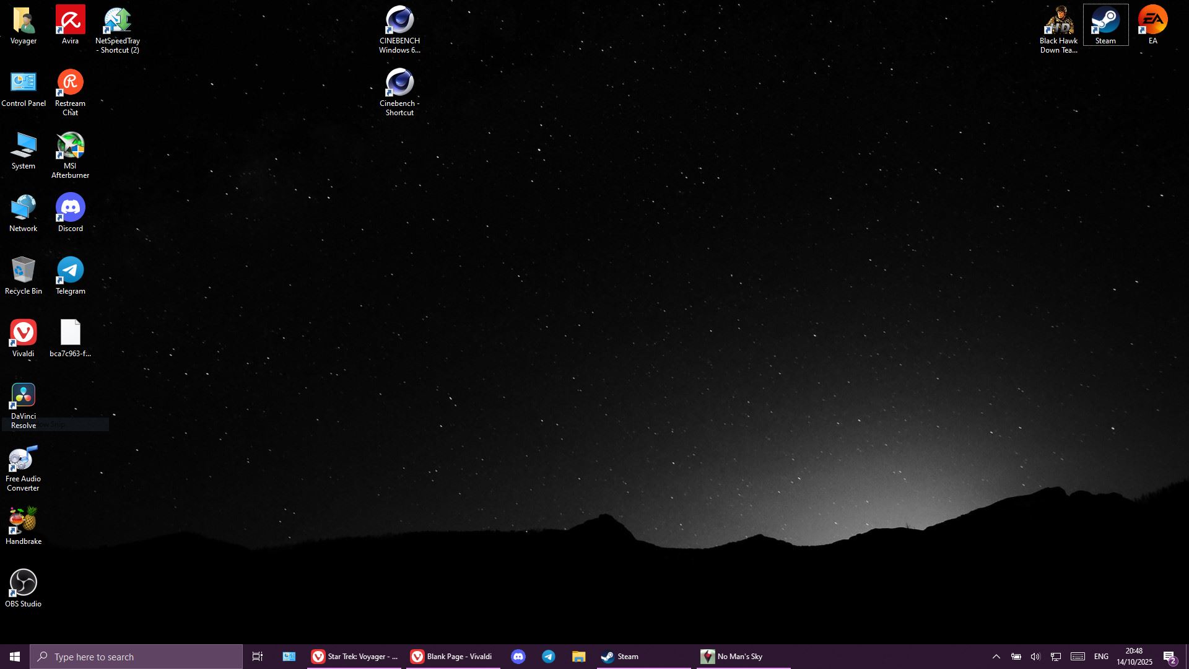
Task: Switch to No Man's Sky taskbar window
Action: [743, 657]
